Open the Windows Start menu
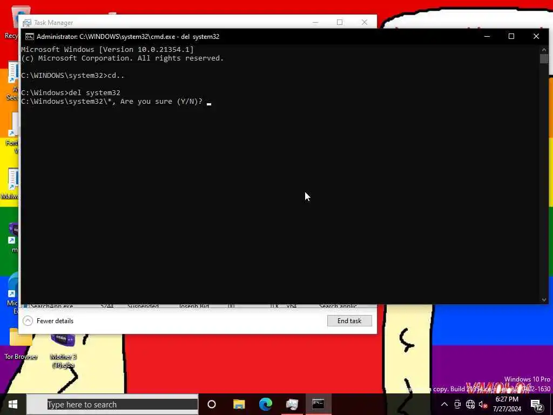The image size is (553, 415). pyautogui.click(x=13, y=404)
